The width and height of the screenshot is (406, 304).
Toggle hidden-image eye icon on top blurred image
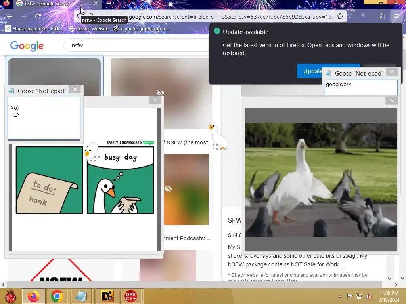(x=161, y=93)
